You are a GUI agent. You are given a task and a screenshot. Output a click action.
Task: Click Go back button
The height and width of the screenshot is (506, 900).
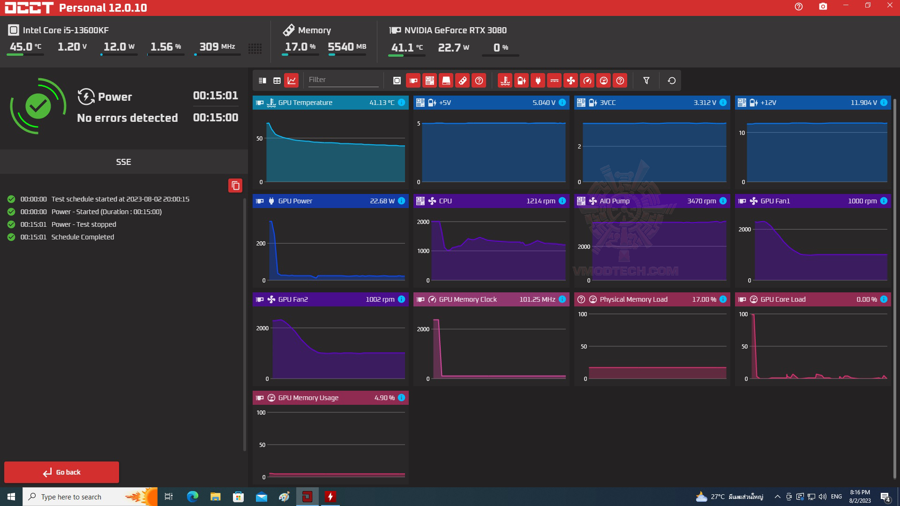pos(61,472)
